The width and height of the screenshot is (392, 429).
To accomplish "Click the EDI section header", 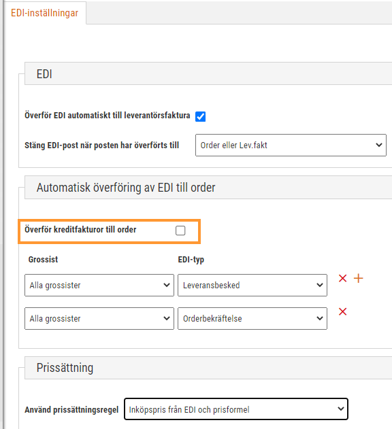I will click(208, 73).
